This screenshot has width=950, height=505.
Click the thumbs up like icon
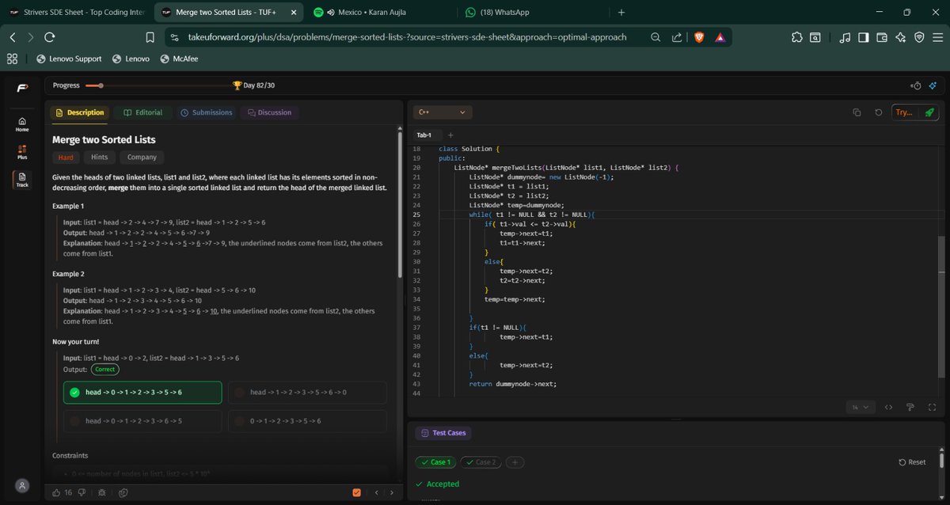[56, 492]
